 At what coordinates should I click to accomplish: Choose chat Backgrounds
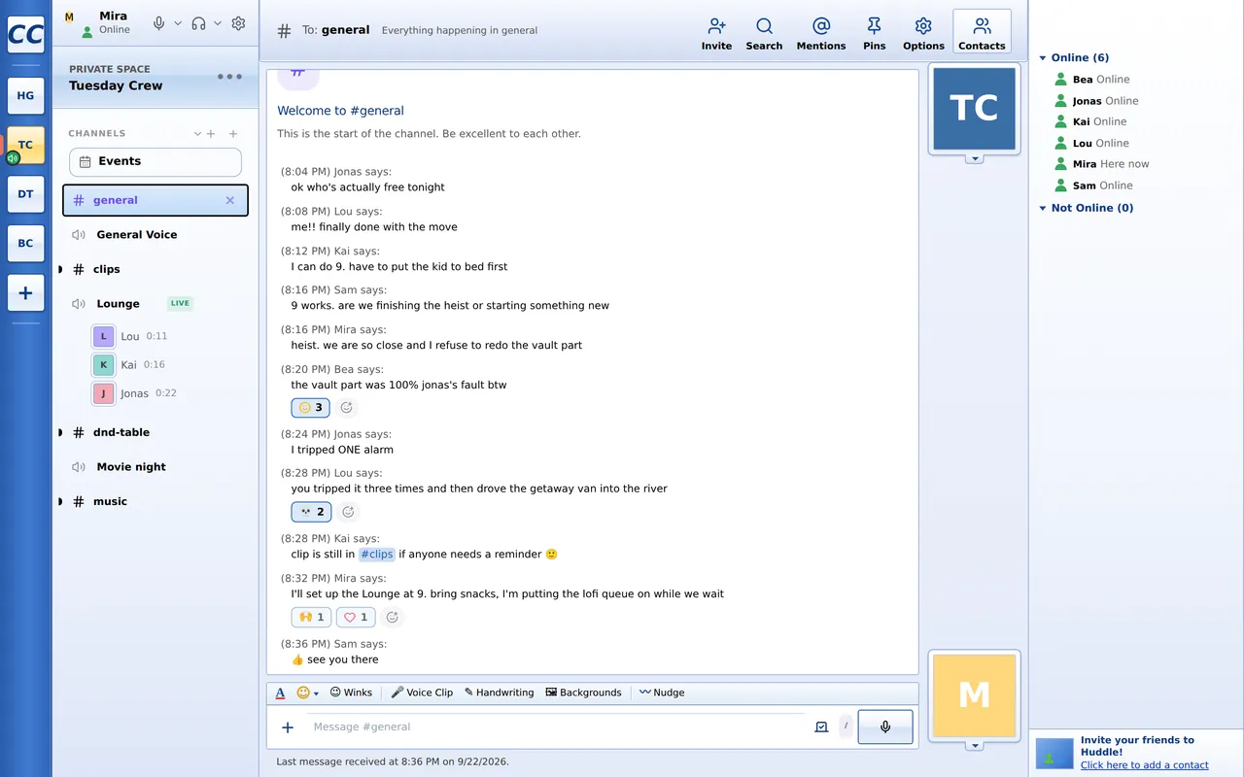click(x=583, y=693)
